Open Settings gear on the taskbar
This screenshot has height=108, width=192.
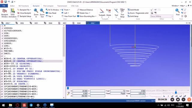(x=38, y=105)
